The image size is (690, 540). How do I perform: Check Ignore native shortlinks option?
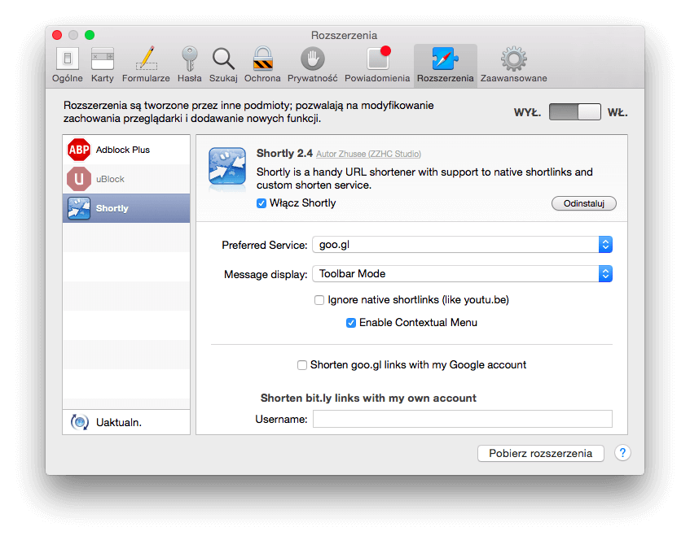(x=319, y=300)
